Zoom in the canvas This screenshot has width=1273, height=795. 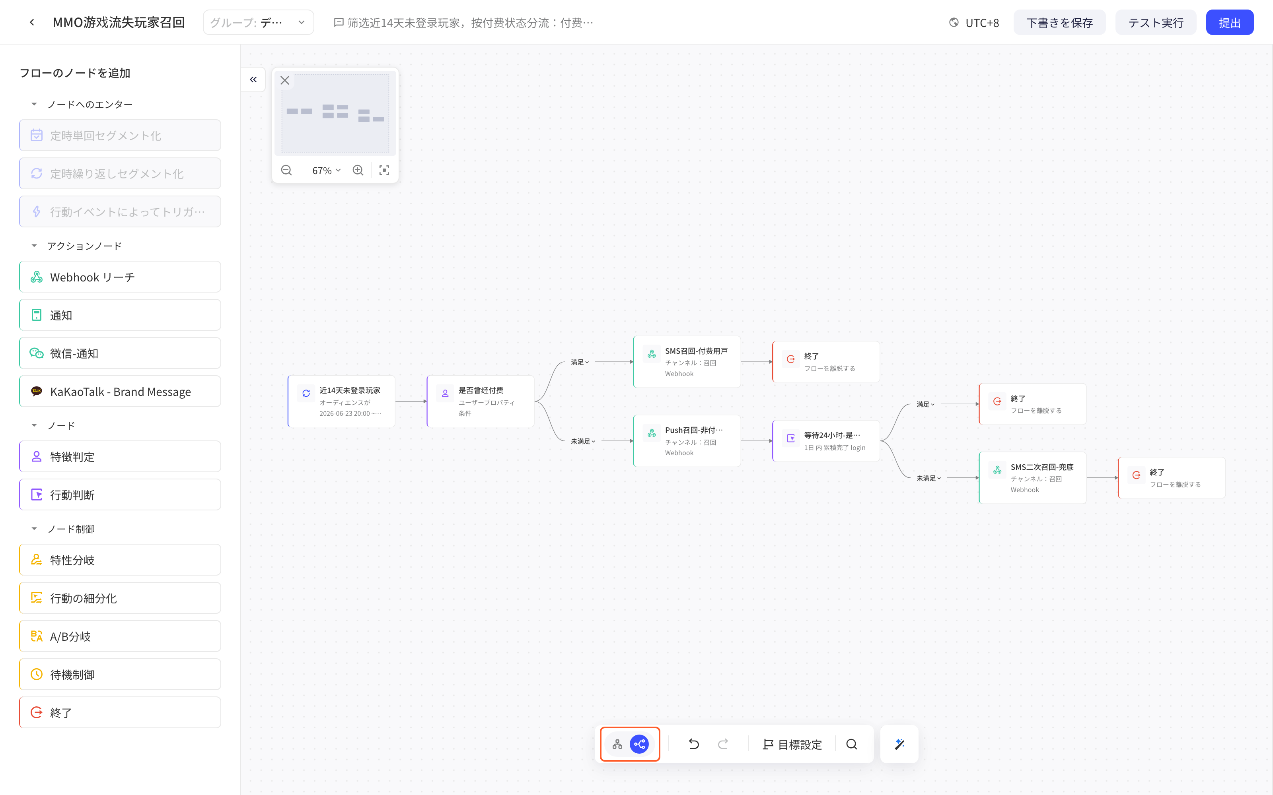point(358,171)
